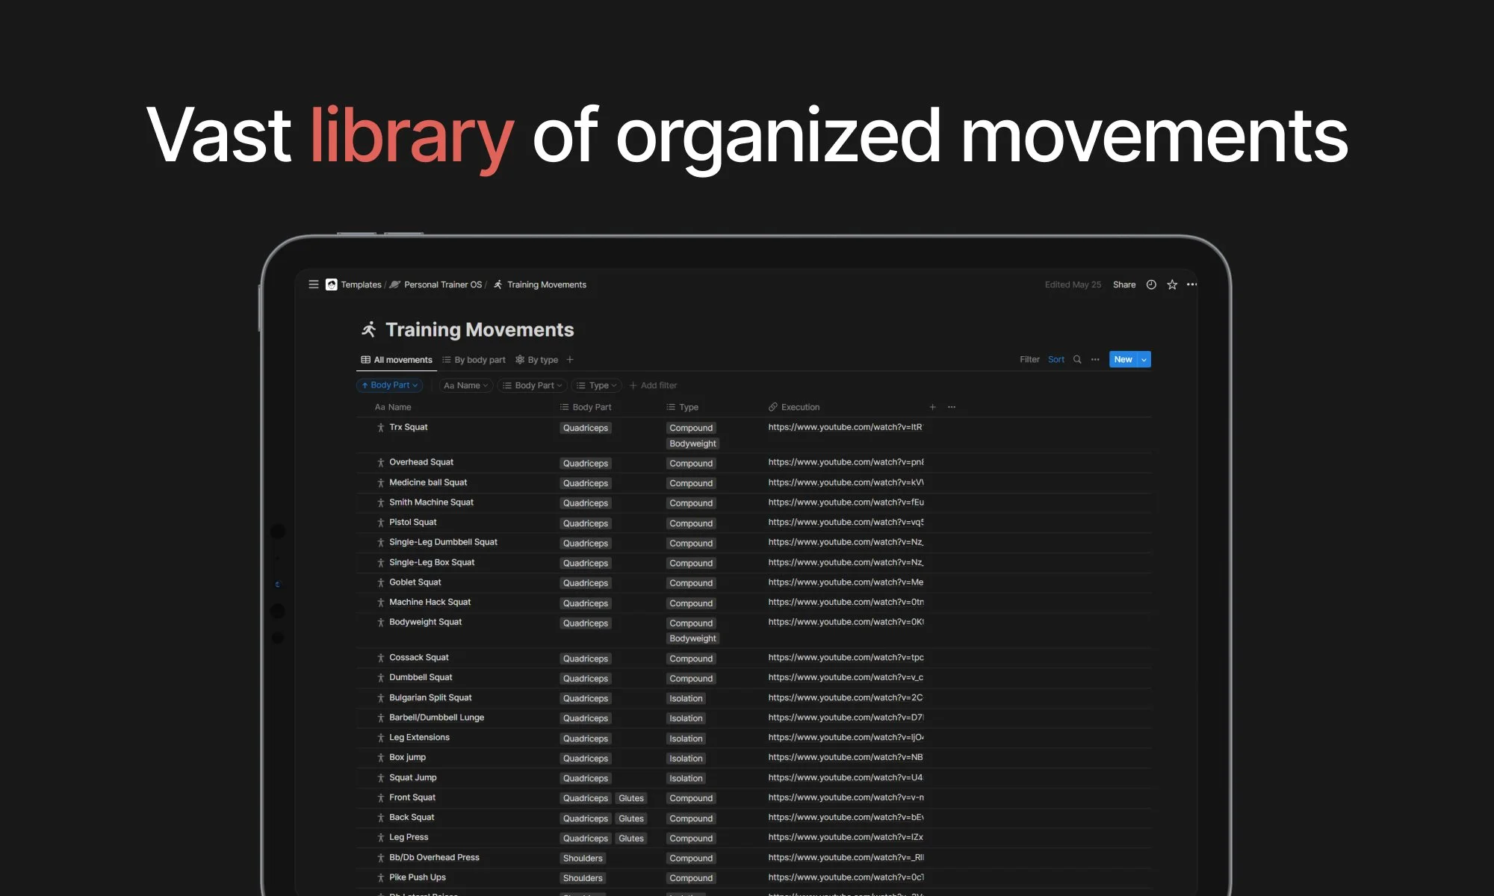Open the page options ellipsis menu
Image resolution: width=1494 pixels, height=896 pixels.
click(x=1192, y=284)
